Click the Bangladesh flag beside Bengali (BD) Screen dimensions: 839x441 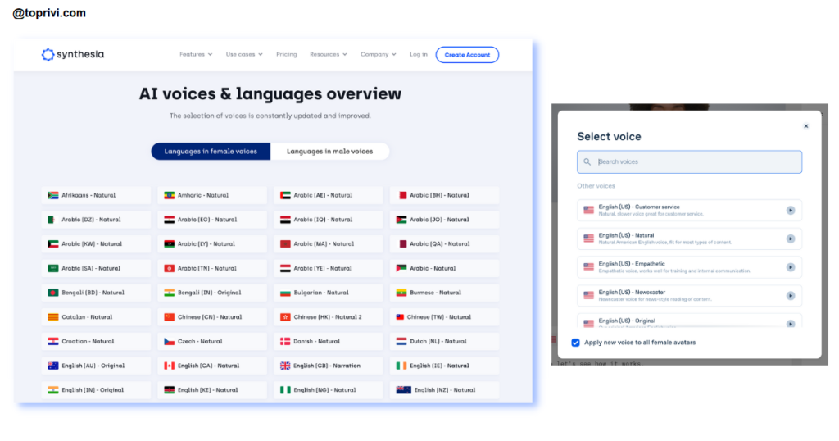53,293
